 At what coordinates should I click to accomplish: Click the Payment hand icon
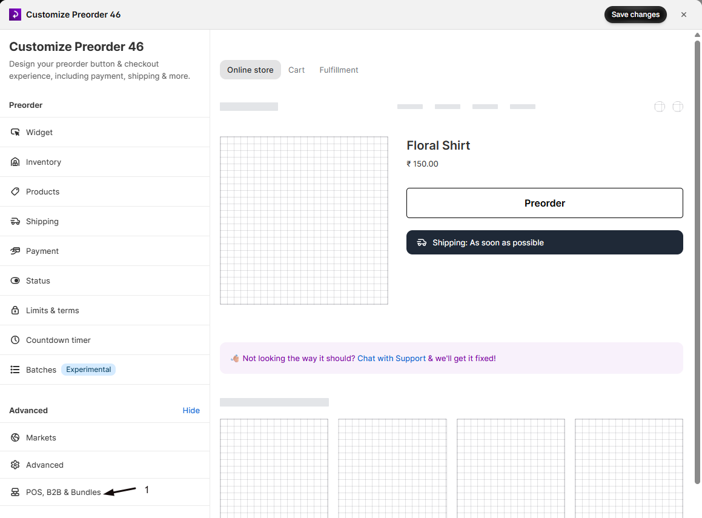click(x=15, y=251)
